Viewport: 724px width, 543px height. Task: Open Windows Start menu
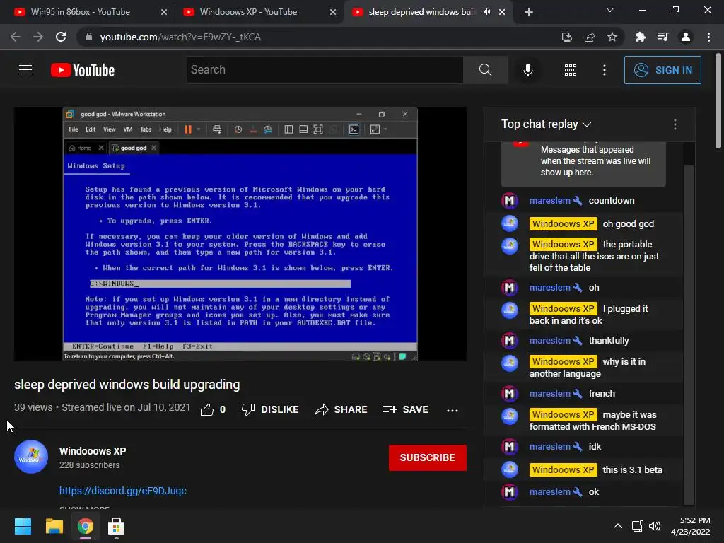[23, 526]
